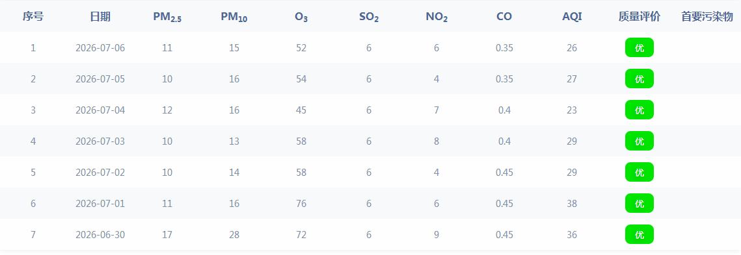Click the PM10 value 28
The height and width of the screenshot is (255, 741).
click(x=234, y=234)
